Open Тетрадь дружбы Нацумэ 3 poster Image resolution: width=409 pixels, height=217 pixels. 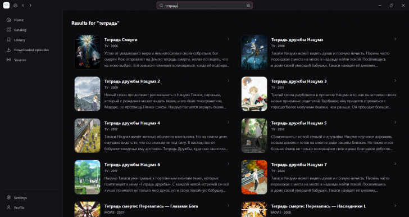coord(255,94)
